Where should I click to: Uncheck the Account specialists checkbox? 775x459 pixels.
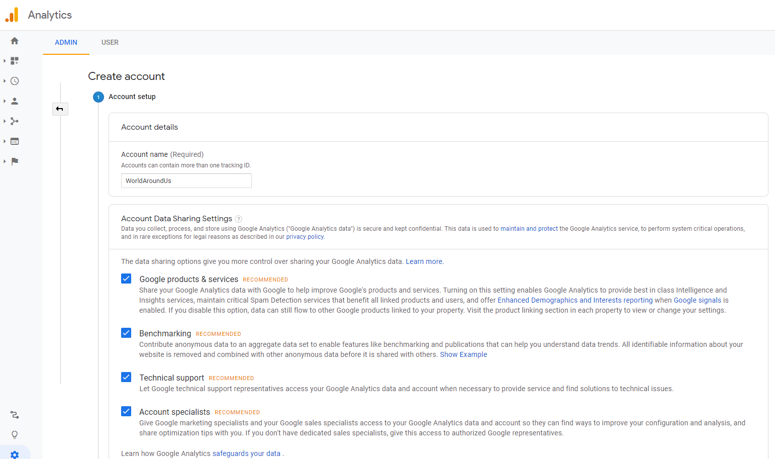(126, 411)
